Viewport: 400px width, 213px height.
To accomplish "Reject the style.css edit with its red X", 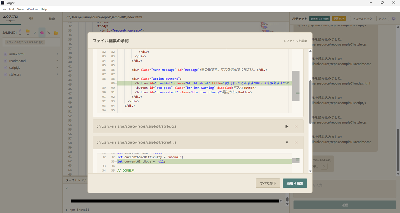I will [296, 127].
